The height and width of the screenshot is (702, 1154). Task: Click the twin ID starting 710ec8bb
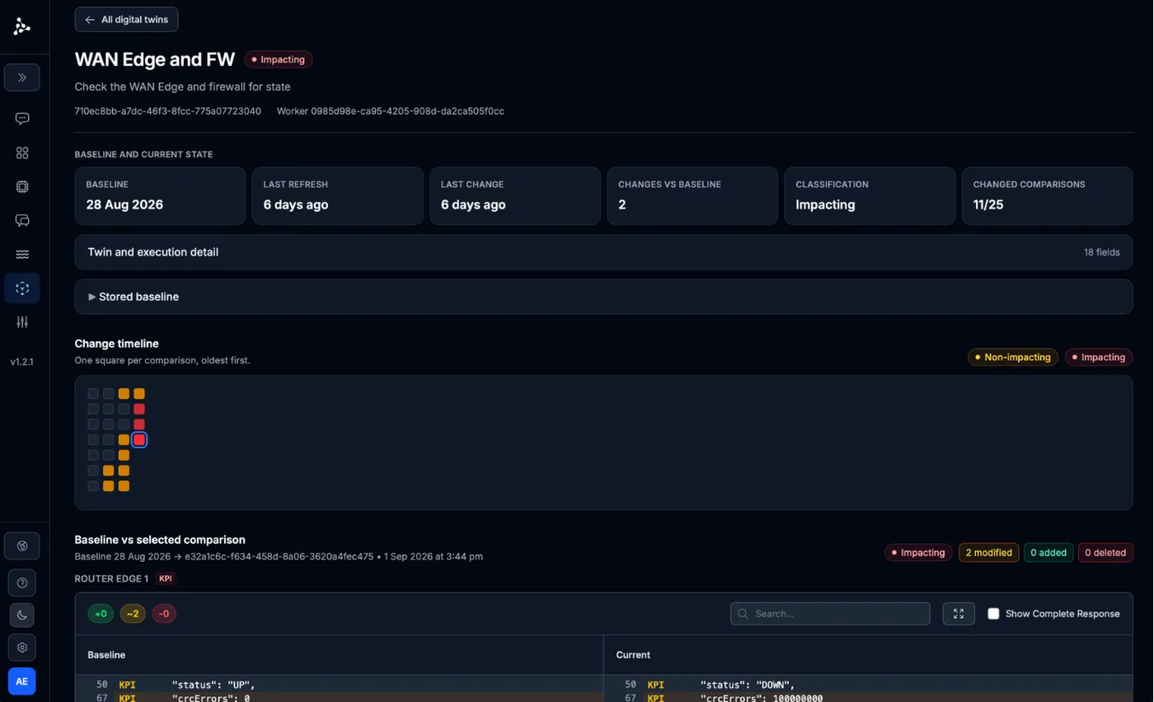click(x=168, y=111)
